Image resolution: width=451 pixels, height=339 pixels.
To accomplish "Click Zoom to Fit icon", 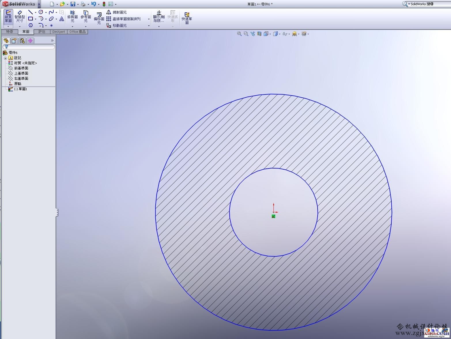I will [x=239, y=34].
